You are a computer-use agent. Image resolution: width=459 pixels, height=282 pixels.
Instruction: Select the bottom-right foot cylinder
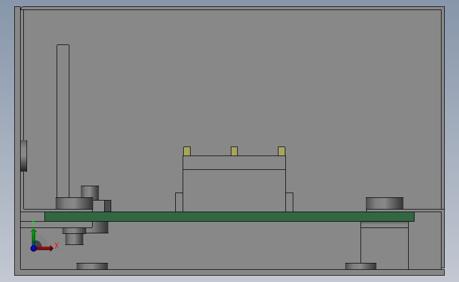(x=361, y=266)
